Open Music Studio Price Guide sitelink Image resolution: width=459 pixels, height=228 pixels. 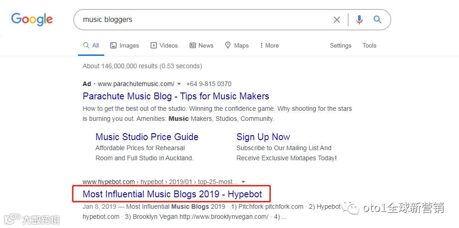pyautogui.click(x=147, y=137)
